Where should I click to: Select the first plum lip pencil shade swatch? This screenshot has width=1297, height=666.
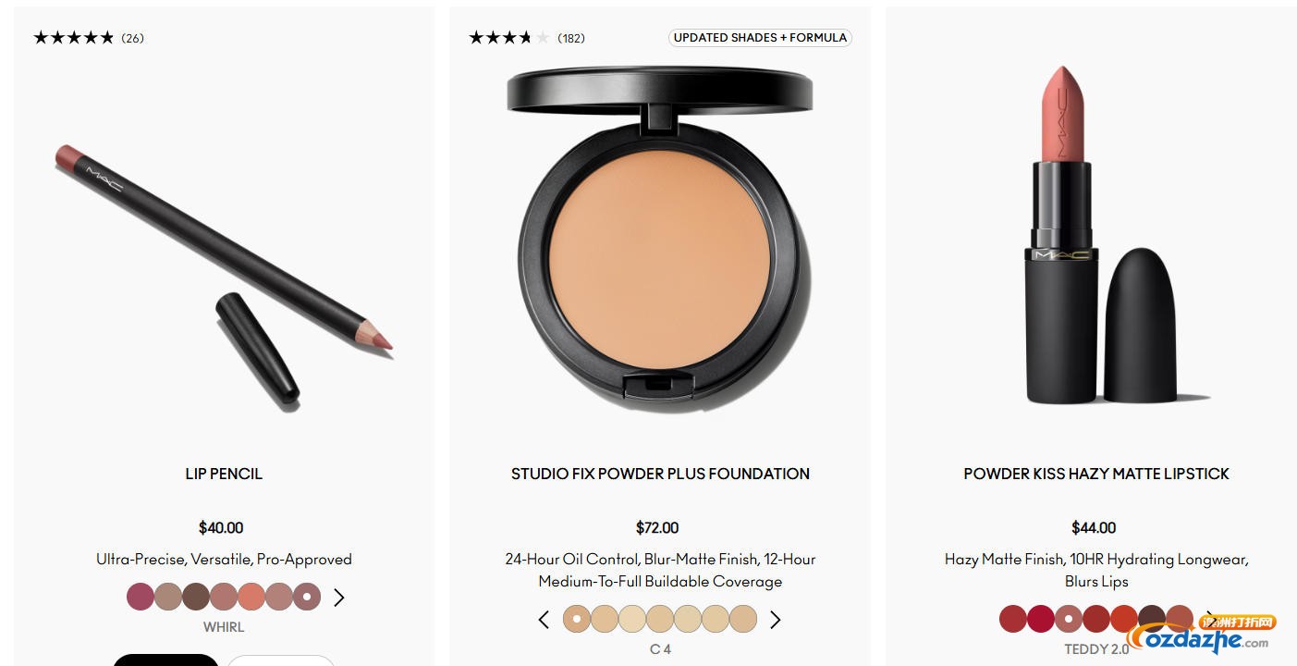[x=141, y=597]
